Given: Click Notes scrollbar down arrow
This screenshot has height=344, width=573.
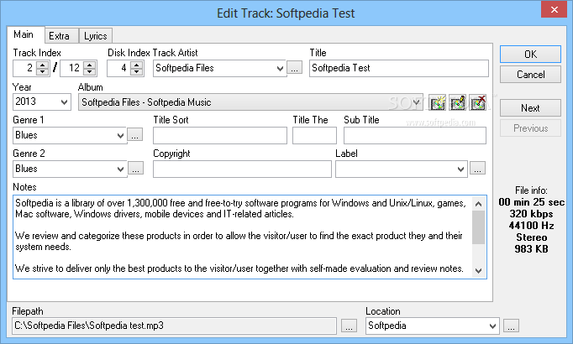Looking at the screenshot, I should pos(479,271).
